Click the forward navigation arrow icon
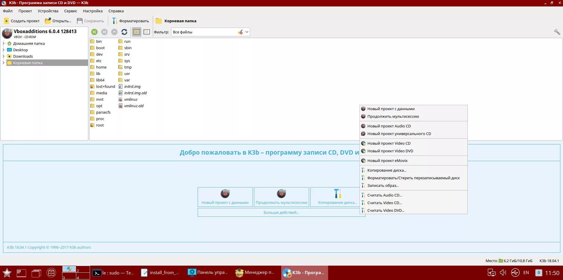Image resolution: width=563 pixels, height=280 pixels. point(104,32)
